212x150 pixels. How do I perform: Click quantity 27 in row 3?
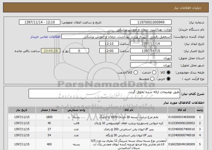pos(49,129)
